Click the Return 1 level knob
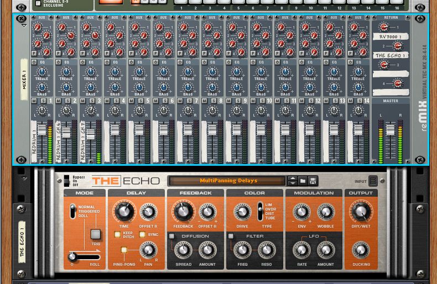Image resolution: width=437 pixels, height=284 pixels. (384, 27)
